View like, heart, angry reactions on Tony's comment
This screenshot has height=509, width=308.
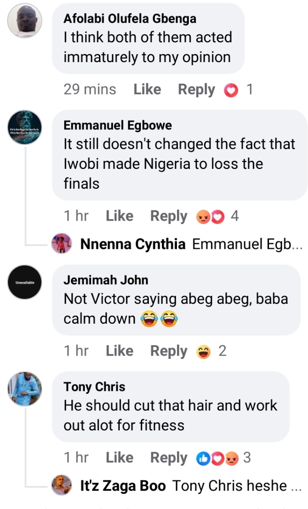(x=219, y=458)
